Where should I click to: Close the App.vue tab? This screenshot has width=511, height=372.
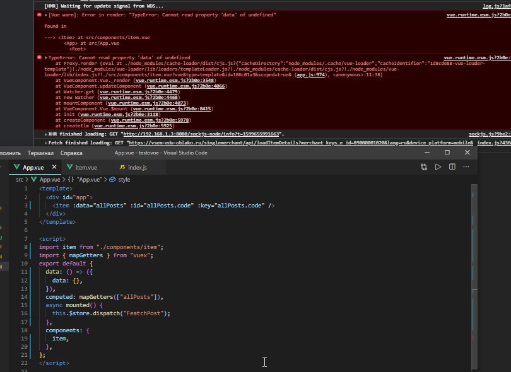click(x=54, y=167)
